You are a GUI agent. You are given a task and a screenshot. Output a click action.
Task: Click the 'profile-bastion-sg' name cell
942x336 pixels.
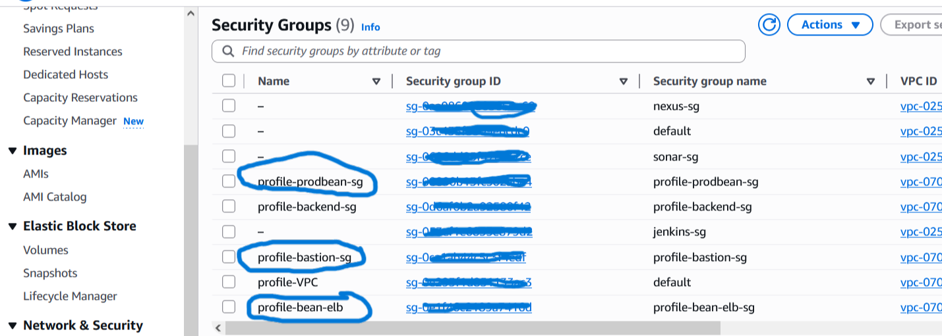[x=305, y=257]
